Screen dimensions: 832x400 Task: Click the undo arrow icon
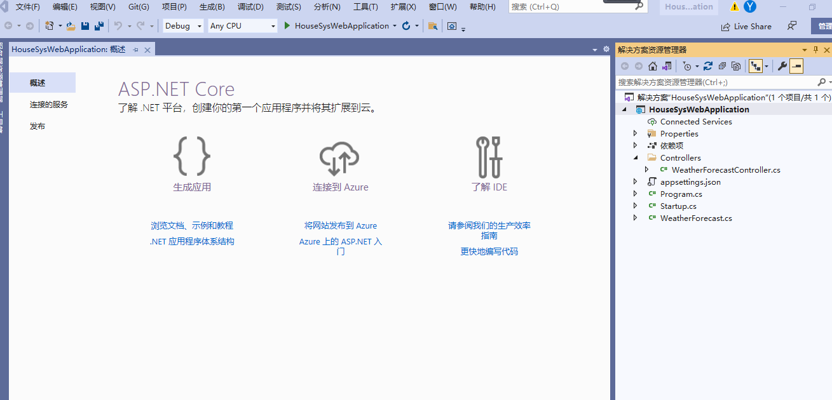tap(118, 26)
